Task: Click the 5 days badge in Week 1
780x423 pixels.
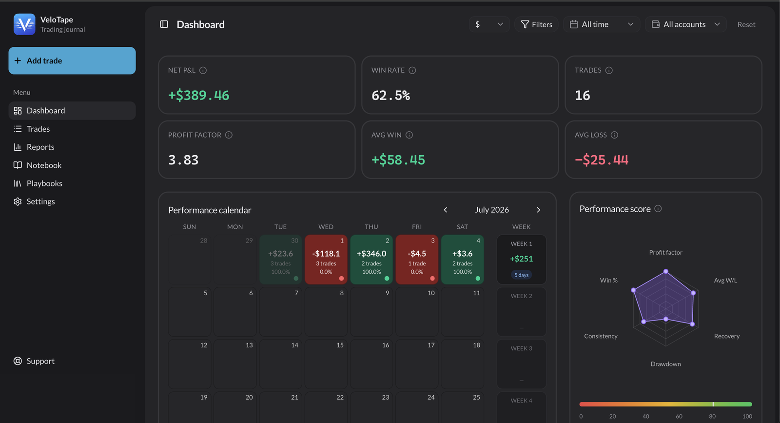Action: [522, 275]
